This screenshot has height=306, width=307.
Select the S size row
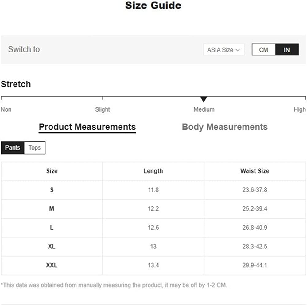[x=52, y=190]
